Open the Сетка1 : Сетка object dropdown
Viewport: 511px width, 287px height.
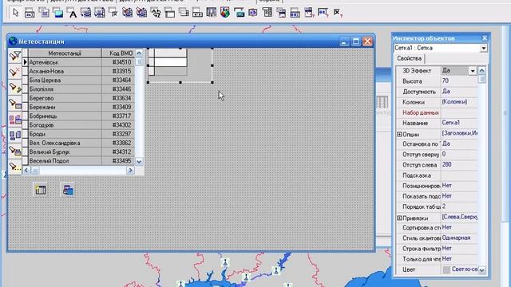tap(483, 48)
